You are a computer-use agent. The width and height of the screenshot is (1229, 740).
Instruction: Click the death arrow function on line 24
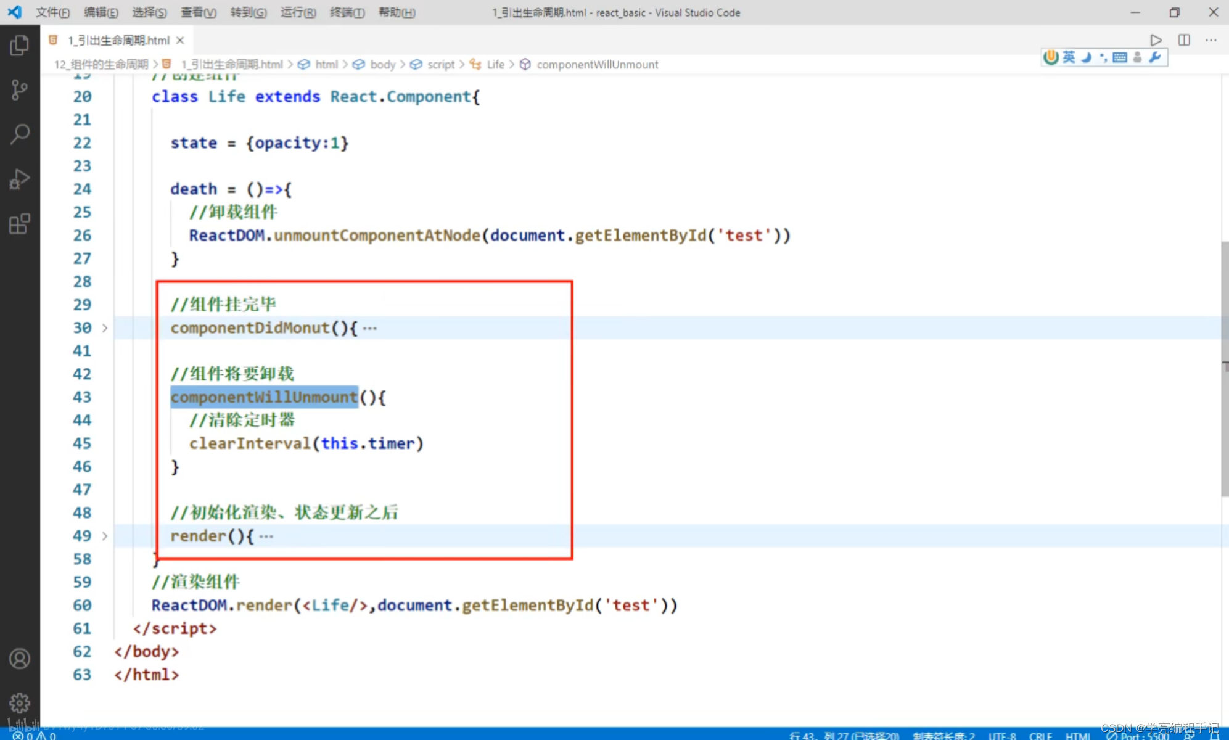tap(231, 189)
